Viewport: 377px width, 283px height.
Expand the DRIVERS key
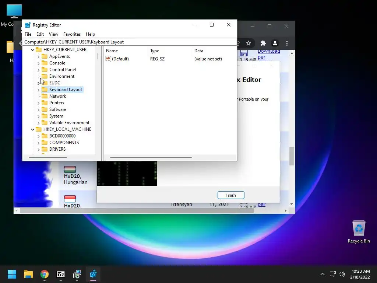tap(38, 150)
